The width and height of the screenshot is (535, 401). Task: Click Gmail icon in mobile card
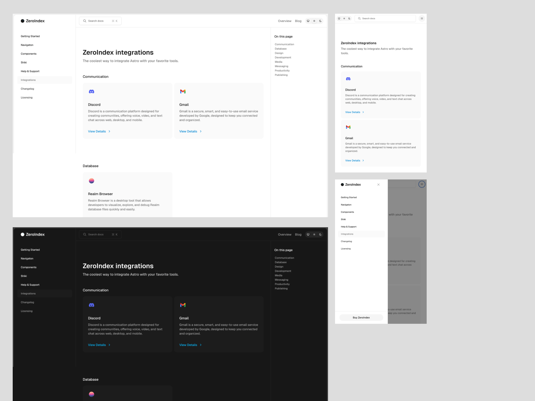[x=348, y=127]
